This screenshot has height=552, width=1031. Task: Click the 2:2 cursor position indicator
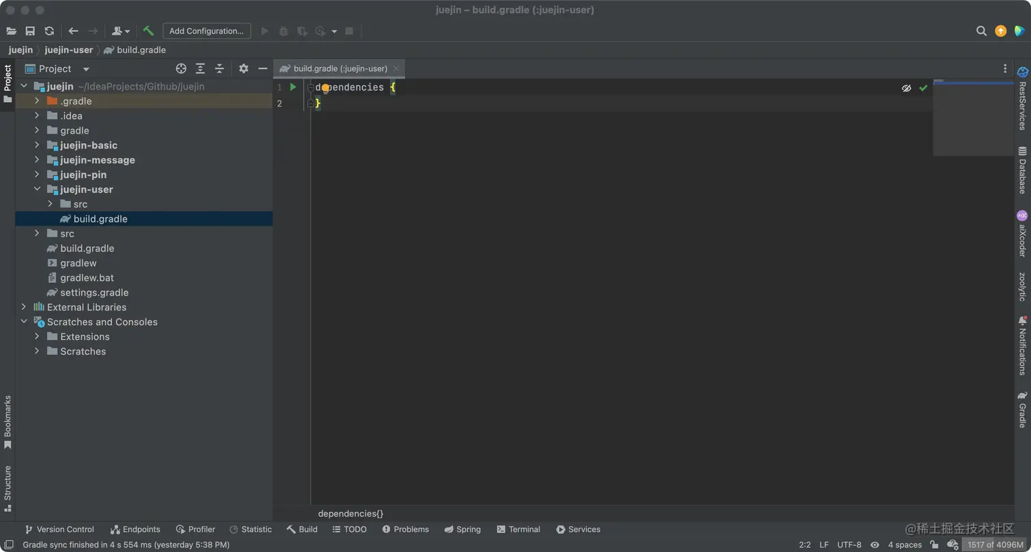tap(805, 545)
